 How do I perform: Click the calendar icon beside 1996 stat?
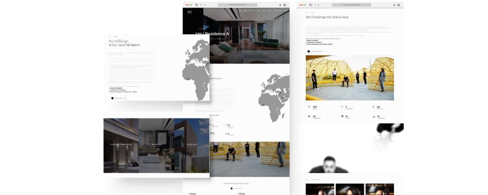click(309, 107)
